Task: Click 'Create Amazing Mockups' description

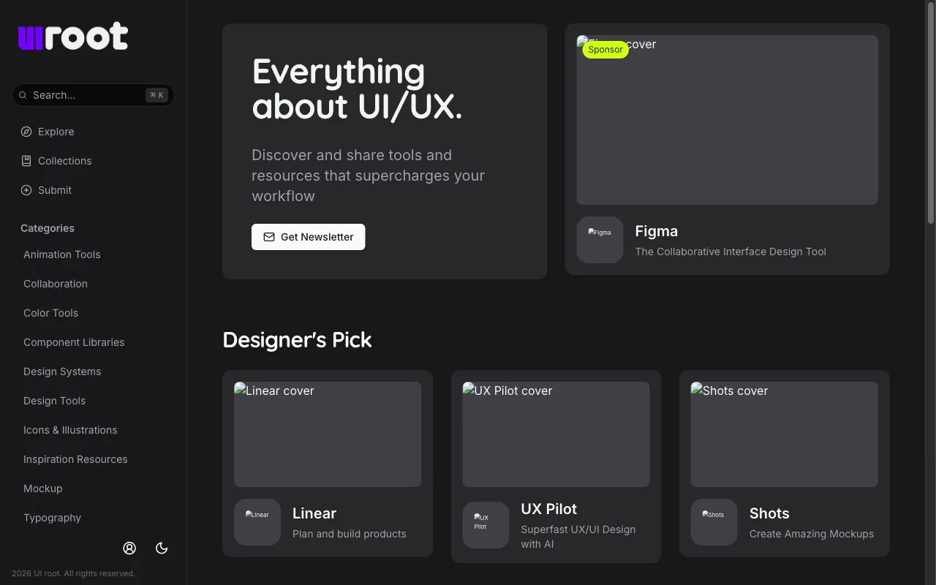Action: (x=812, y=534)
